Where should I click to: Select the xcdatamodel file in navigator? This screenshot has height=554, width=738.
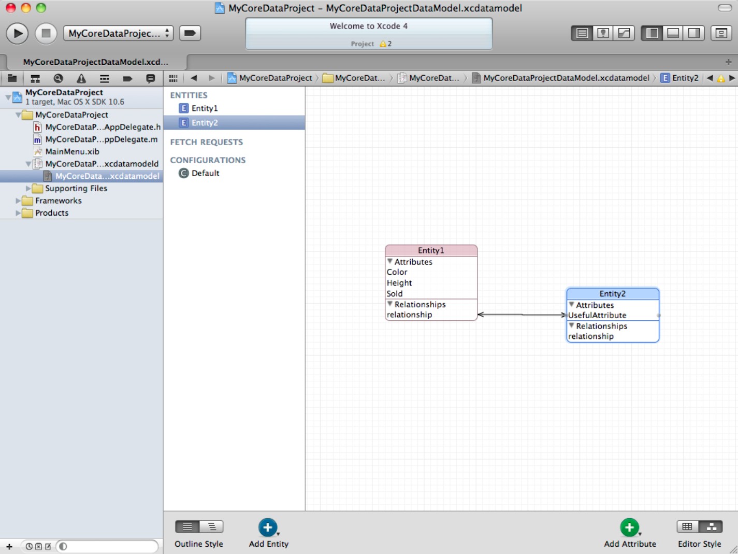tap(81, 176)
